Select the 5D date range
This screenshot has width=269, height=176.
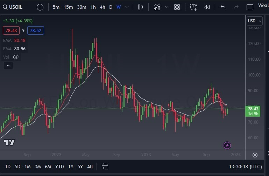[17, 167]
